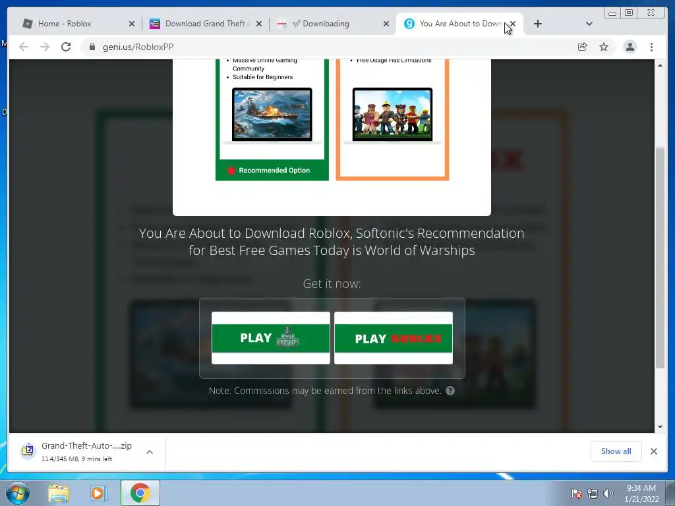Click the Grand-Theft-Auto zip file icon
Image resolution: width=675 pixels, height=506 pixels.
[28, 451]
